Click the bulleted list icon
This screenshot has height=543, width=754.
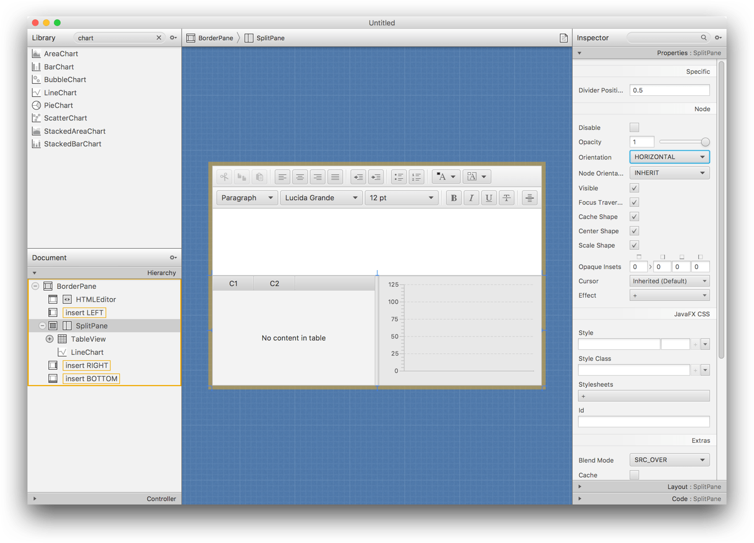[398, 177]
